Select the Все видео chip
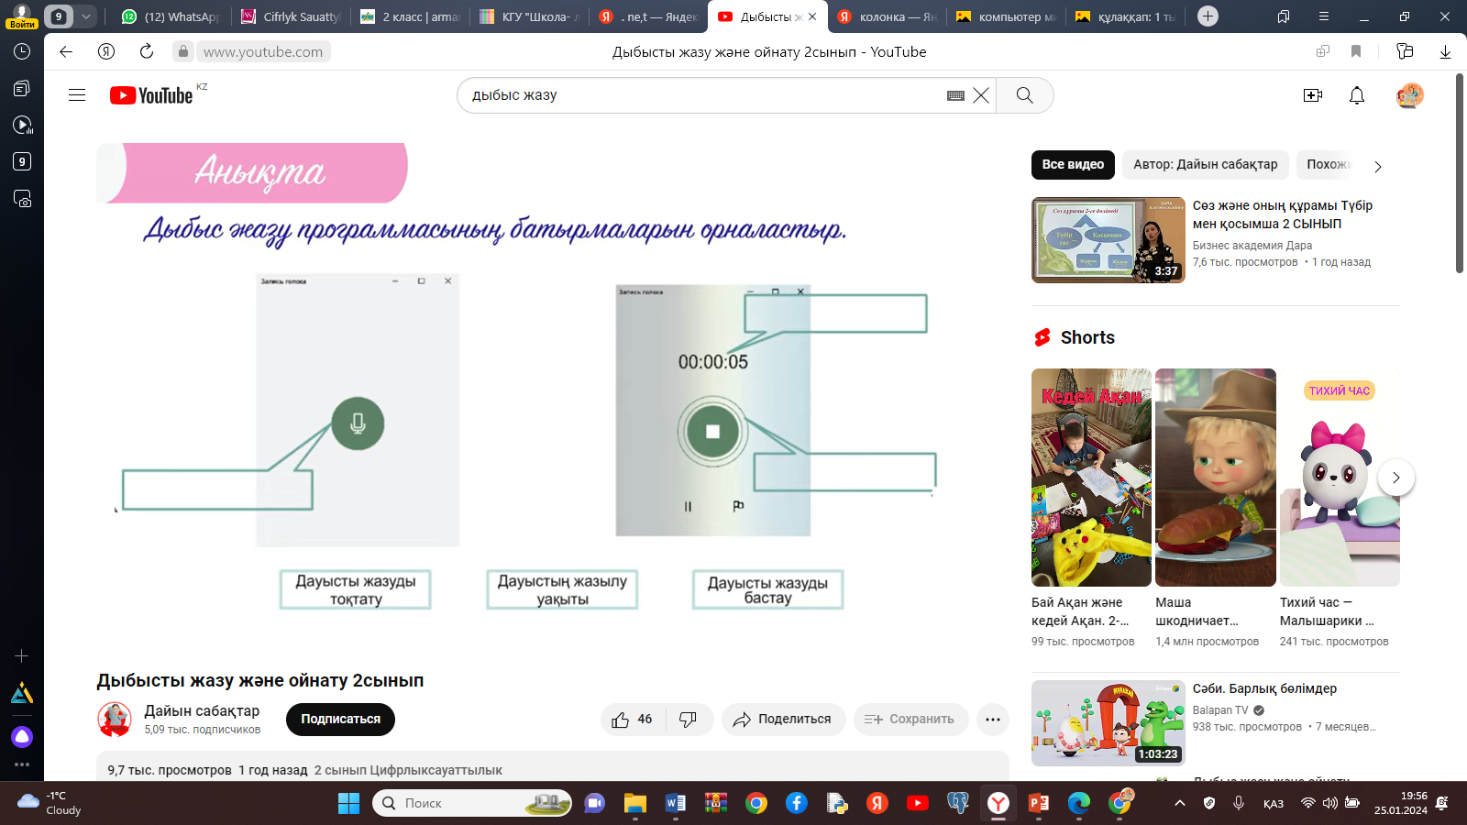 [1073, 165]
